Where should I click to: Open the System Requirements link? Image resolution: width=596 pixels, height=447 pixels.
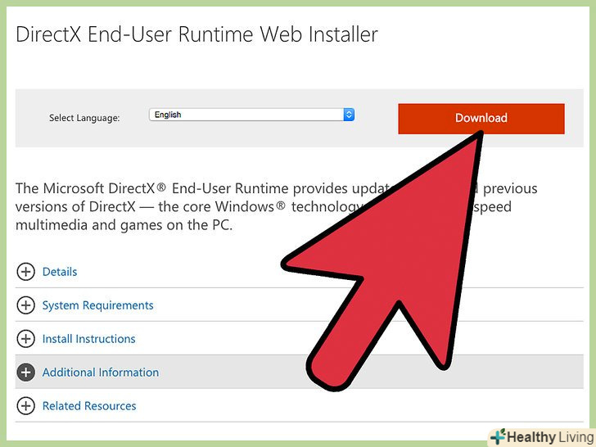tap(97, 305)
